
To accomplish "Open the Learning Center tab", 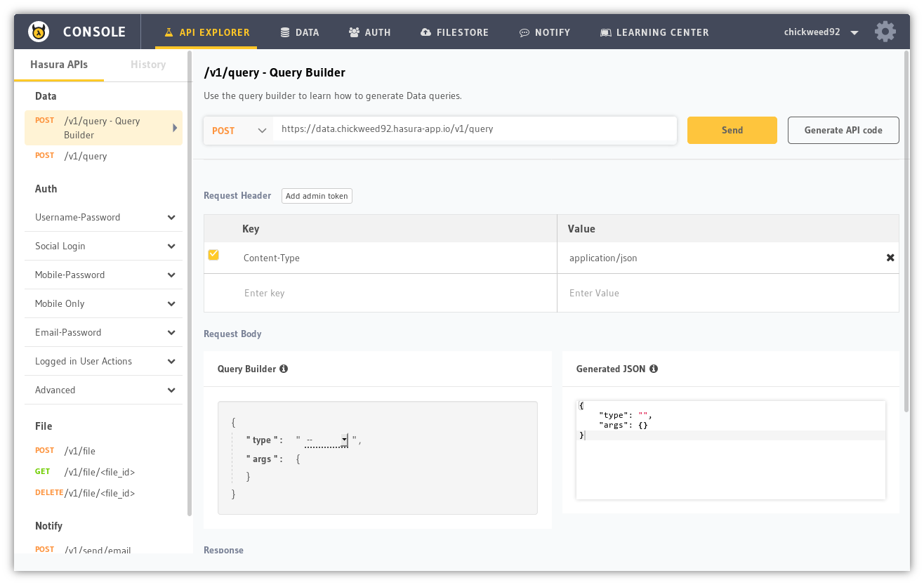I will 654,32.
